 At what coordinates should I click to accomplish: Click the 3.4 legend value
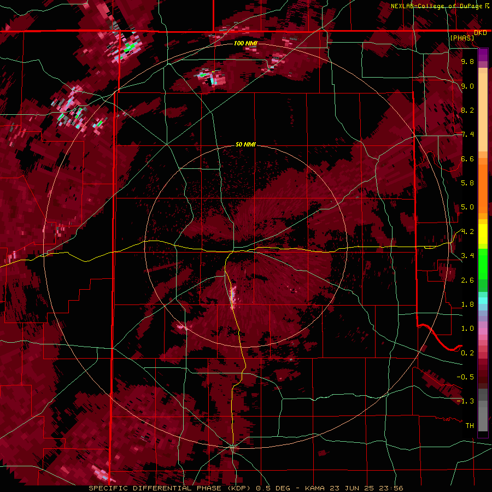tap(467, 256)
